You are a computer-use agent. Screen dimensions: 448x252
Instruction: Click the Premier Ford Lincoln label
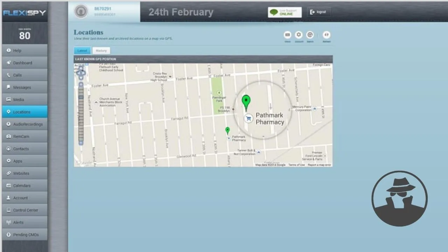pos(312,156)
